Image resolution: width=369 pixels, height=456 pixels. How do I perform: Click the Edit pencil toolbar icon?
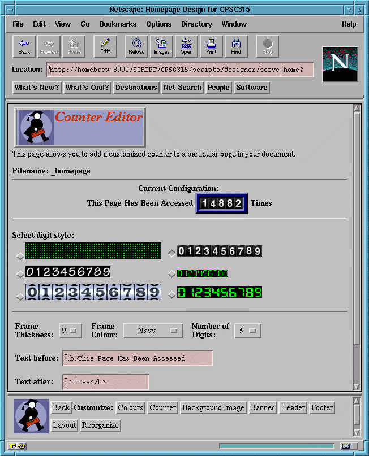105,46
